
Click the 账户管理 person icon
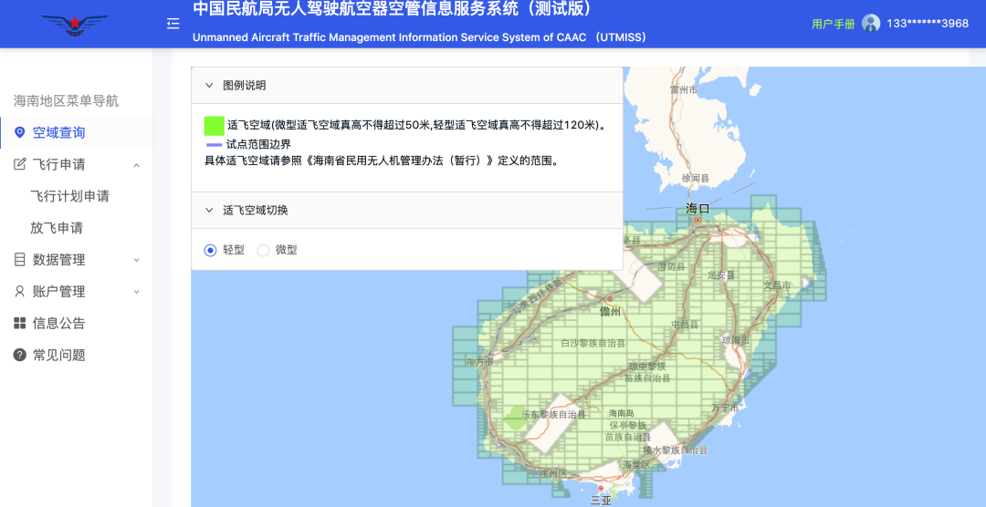(19, 291)
